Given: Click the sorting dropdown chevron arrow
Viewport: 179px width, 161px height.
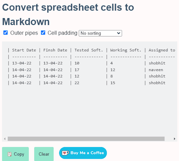Looking at the screenshot, I should pos(119,33).
